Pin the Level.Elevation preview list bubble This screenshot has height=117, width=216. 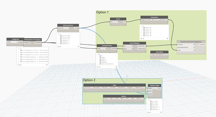(x=116, y=67)
